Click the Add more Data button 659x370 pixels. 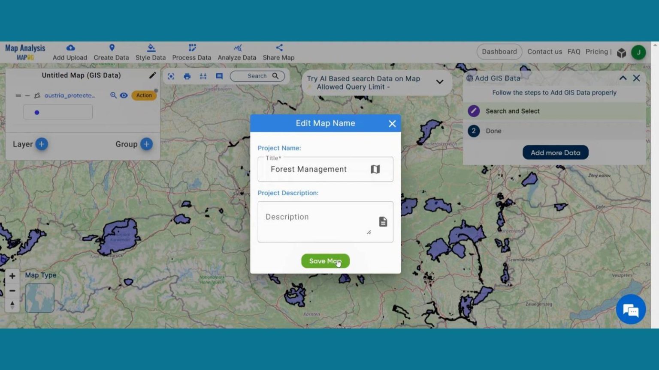[555, 152]
